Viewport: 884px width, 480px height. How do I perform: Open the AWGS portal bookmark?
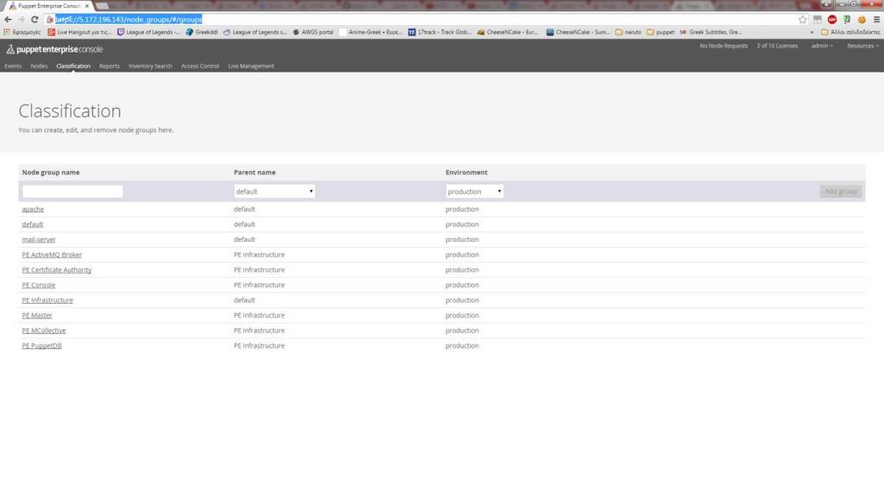(313, 32)
